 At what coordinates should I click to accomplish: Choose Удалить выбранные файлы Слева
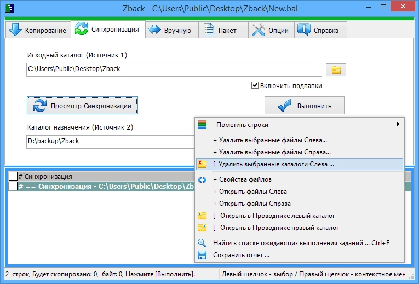point(299,140)
